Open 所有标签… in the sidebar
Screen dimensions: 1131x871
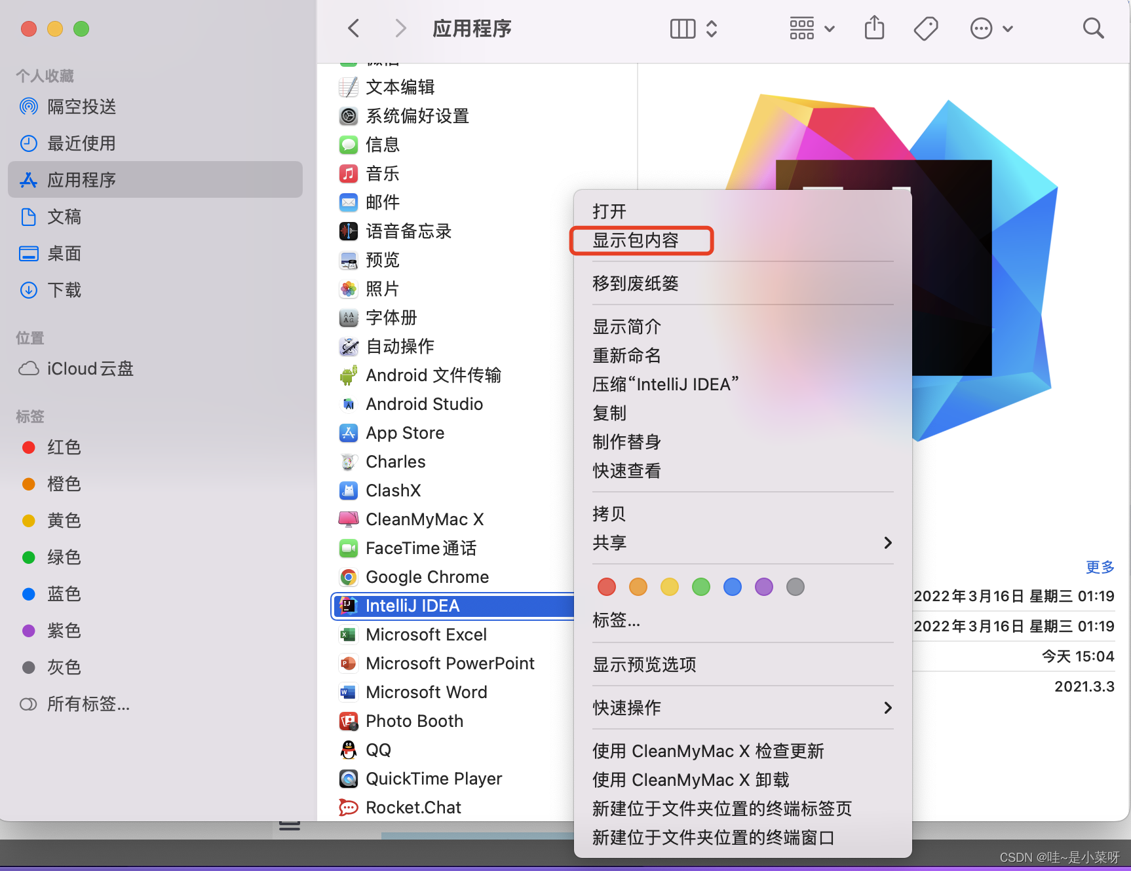tap(155, 704)
